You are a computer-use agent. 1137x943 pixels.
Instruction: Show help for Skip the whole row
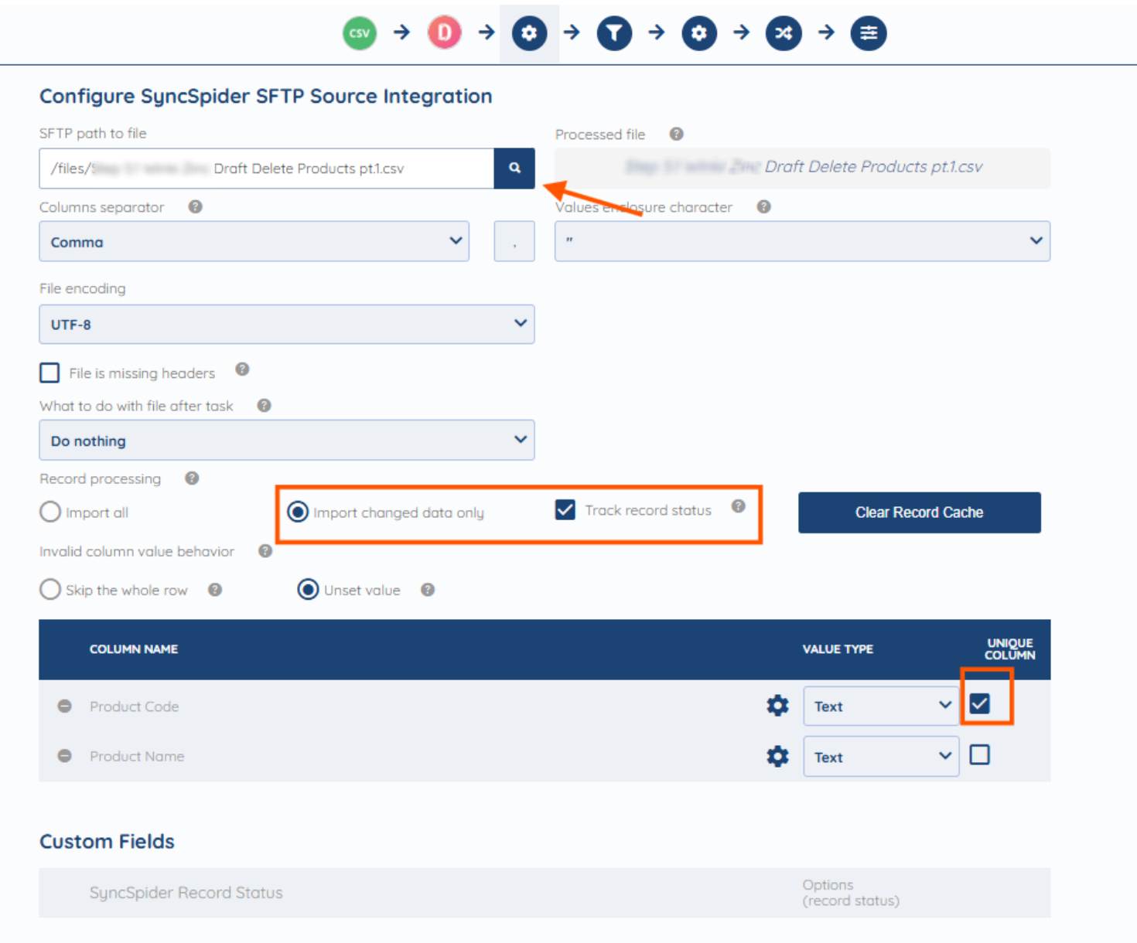(215, 590)
